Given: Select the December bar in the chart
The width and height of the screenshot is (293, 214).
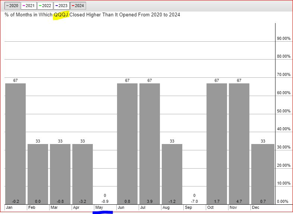Looking at the screenshot, I should [x=263, y=174].
